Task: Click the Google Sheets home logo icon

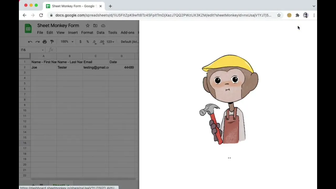Action: (28, 29)
